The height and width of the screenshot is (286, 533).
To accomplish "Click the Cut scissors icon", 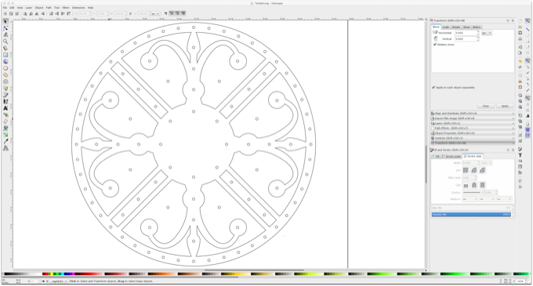I will (520, 81).
